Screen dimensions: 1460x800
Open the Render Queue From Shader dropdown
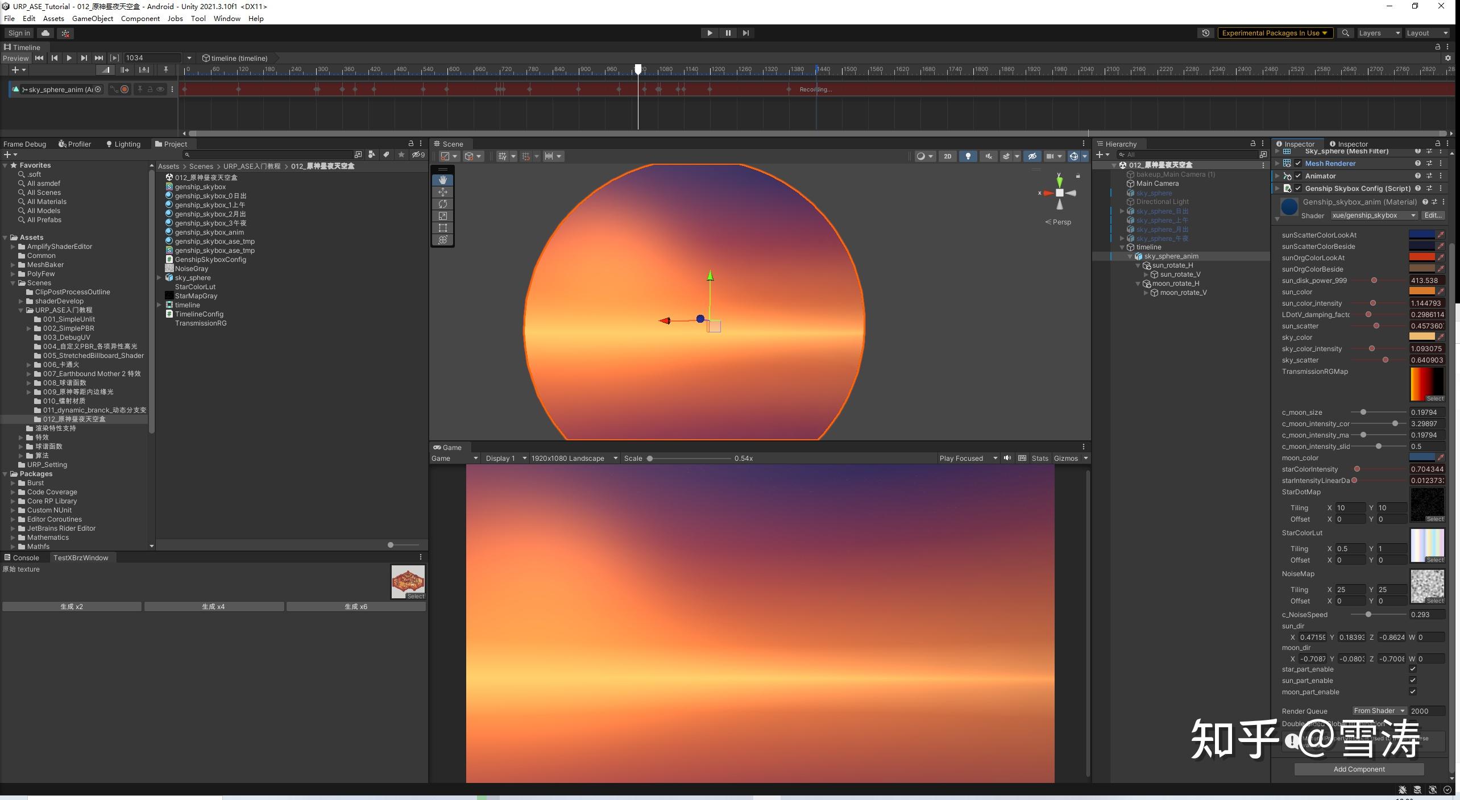1378,711
